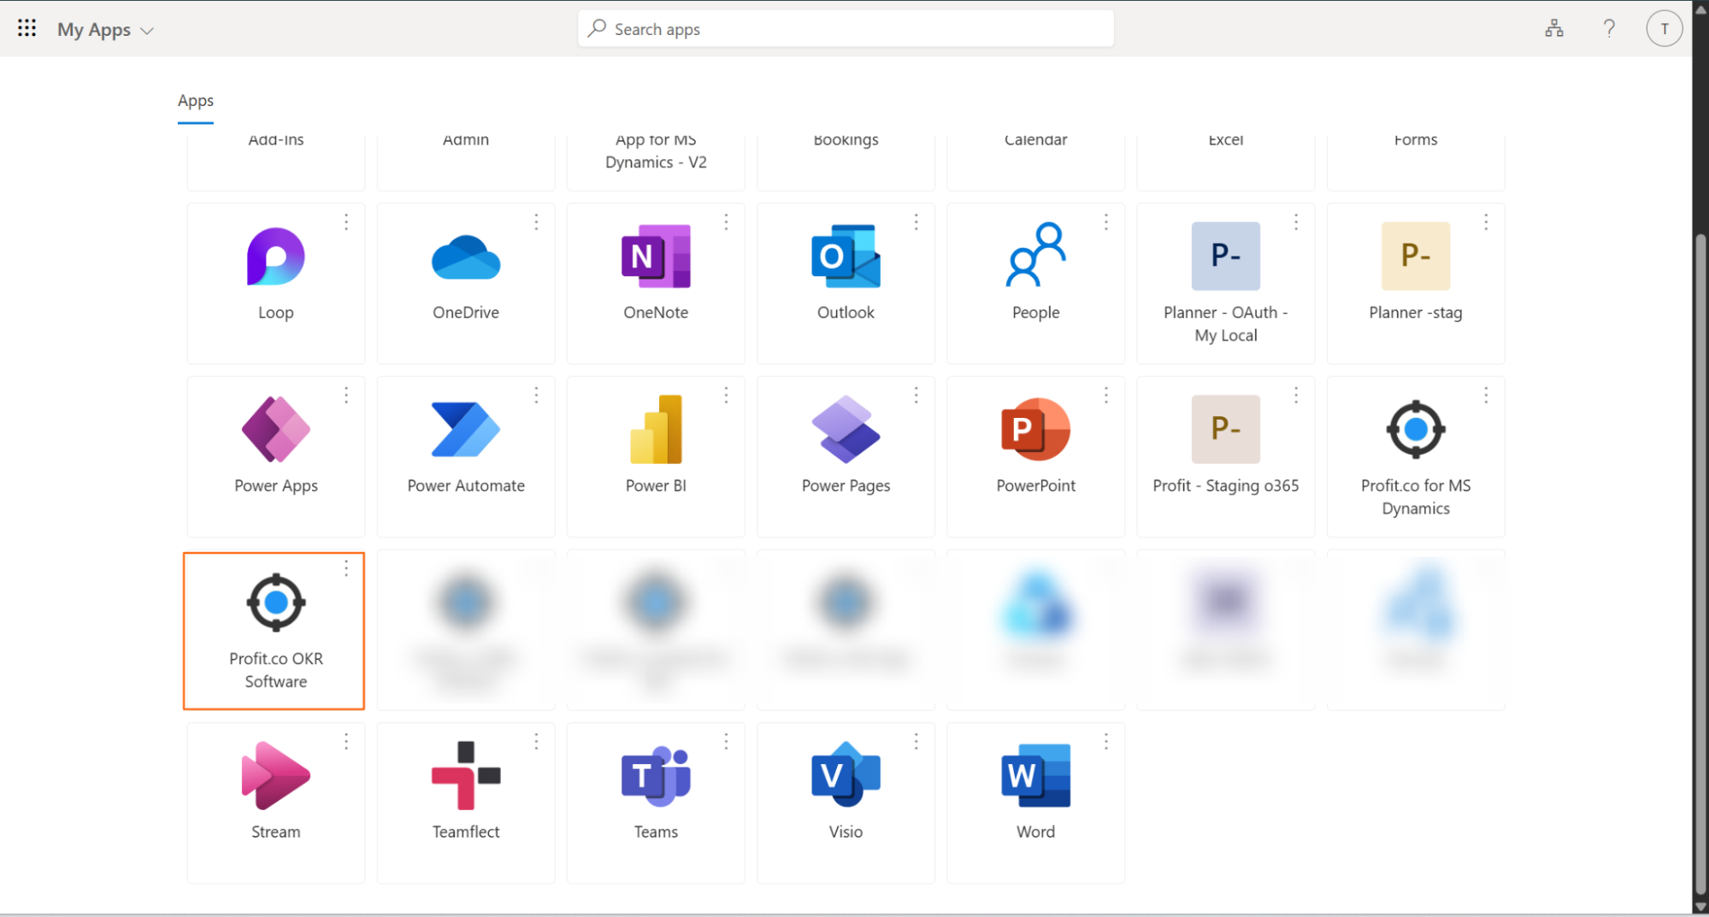This screenshot has height=917, width=1709.
Task: Open more options for People
Action: tap(1105, 222)
